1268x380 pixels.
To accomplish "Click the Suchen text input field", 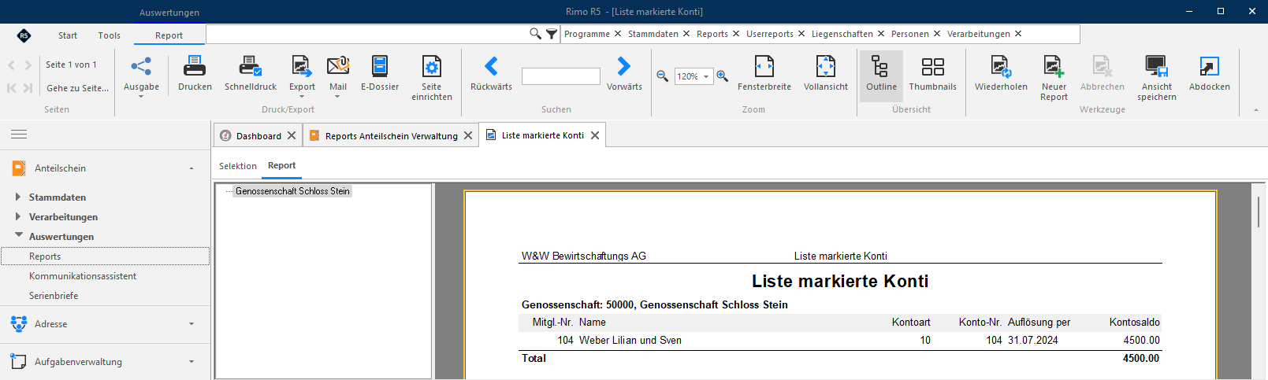I will [561, 76].
